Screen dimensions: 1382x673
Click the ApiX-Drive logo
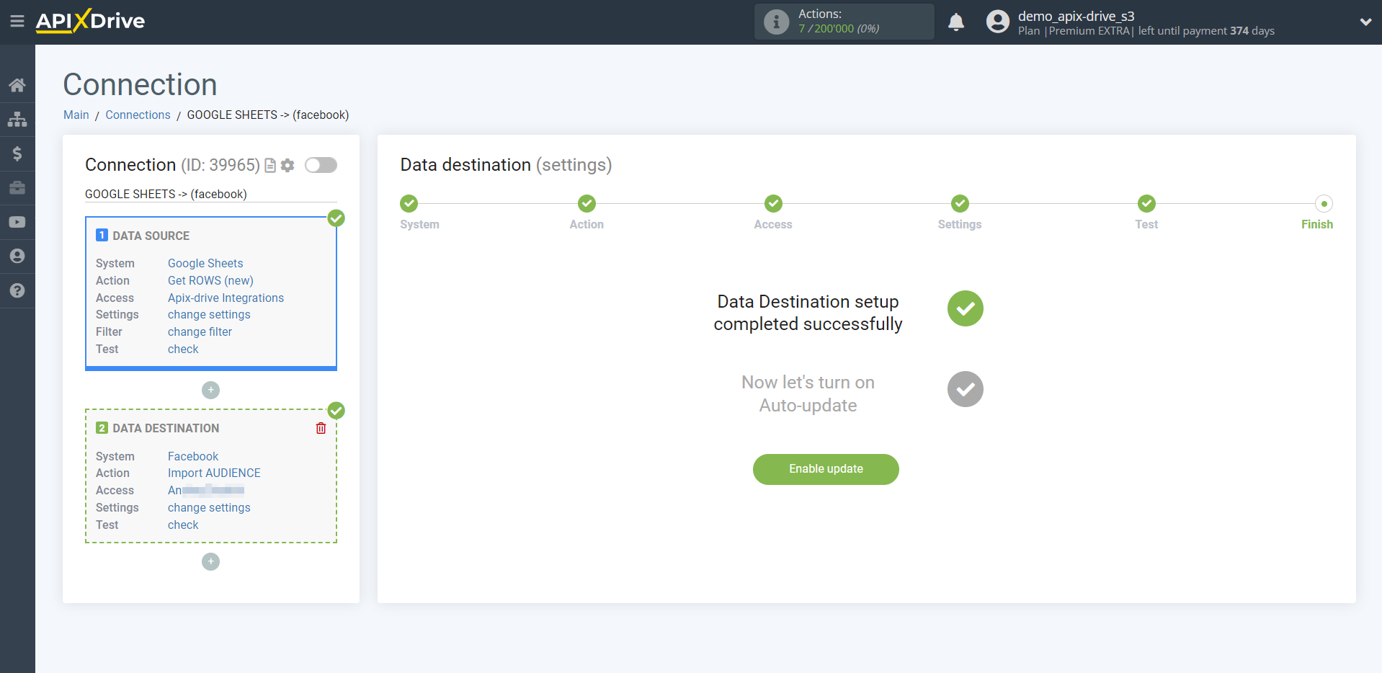pos(90,21)
